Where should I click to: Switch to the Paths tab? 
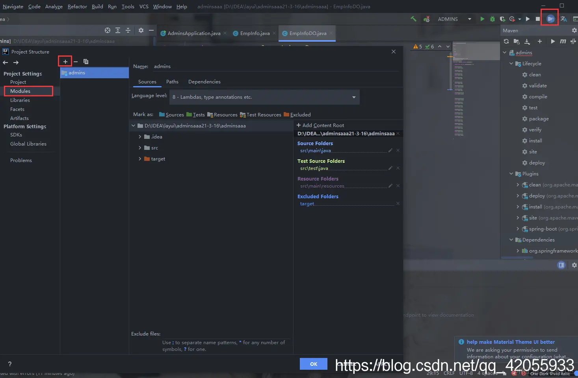[172, 82]
